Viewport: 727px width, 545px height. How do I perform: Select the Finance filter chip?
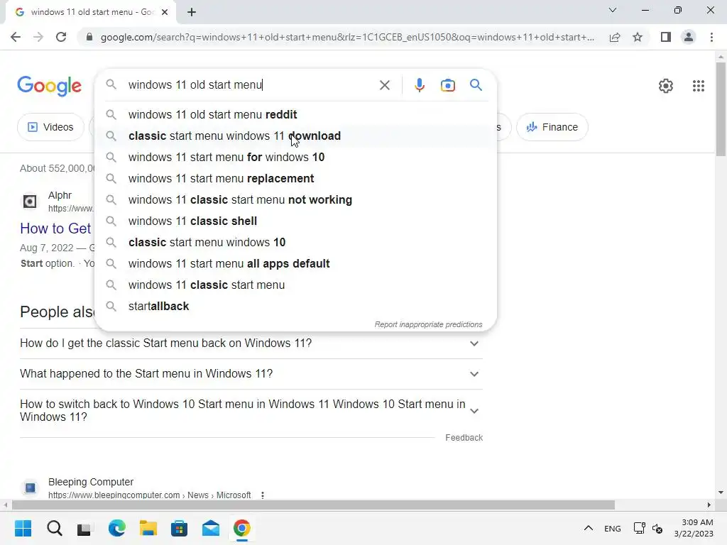pyautogui.click(x=552, y=127)
